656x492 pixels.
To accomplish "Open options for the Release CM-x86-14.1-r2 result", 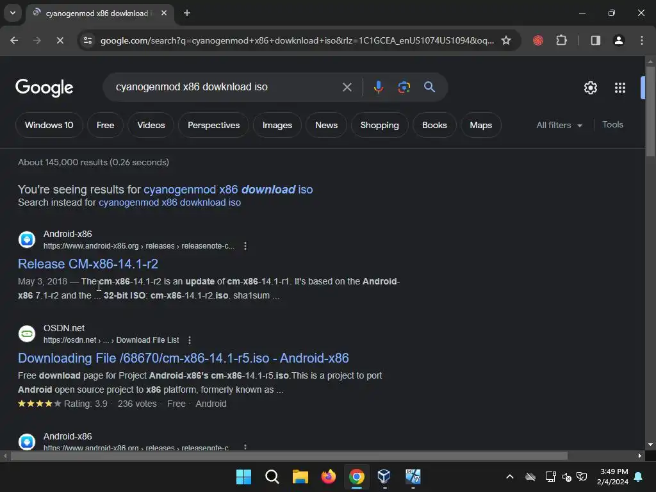I will [x=245, y=246].
